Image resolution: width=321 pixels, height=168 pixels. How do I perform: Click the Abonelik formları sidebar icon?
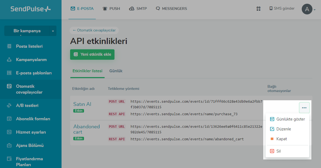click(x=9, y=119)
